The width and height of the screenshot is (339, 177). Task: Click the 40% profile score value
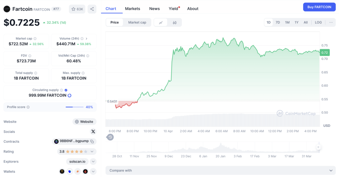(89, 107)
